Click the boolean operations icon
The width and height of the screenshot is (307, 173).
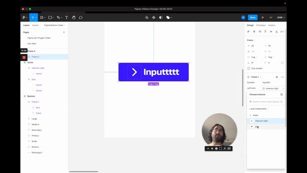168,17
